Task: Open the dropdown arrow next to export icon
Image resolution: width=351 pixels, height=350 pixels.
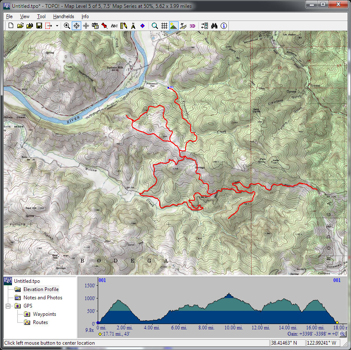Action: 57,26
